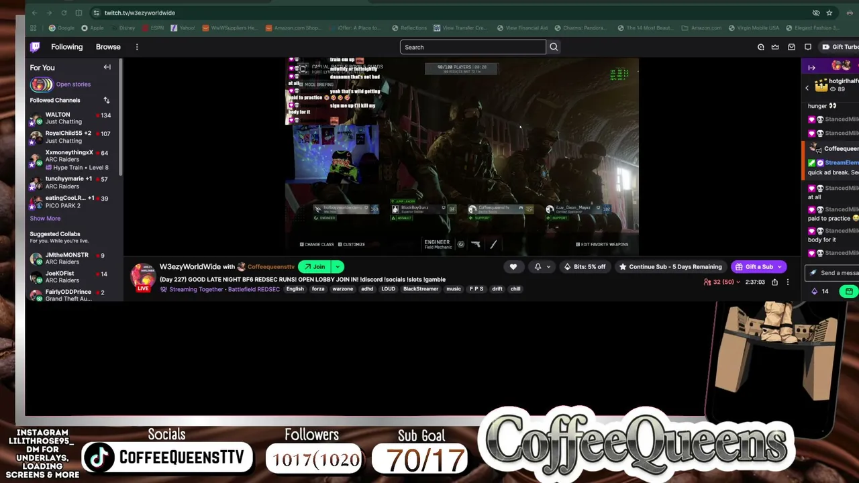Image resolution: width=859 pixels, height=483 pixels.
Task: Open the Whispers chat bubble icon
Action: (x=808, y=47)
